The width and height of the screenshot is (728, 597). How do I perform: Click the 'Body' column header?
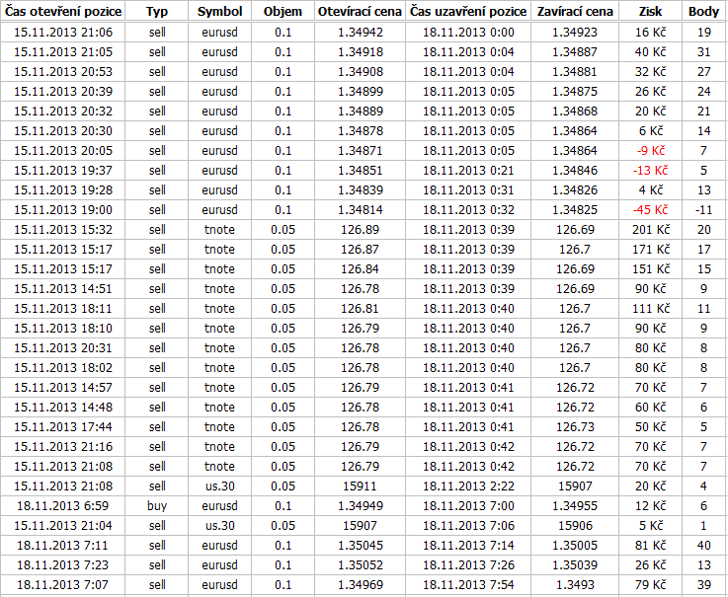coord(704,12)
